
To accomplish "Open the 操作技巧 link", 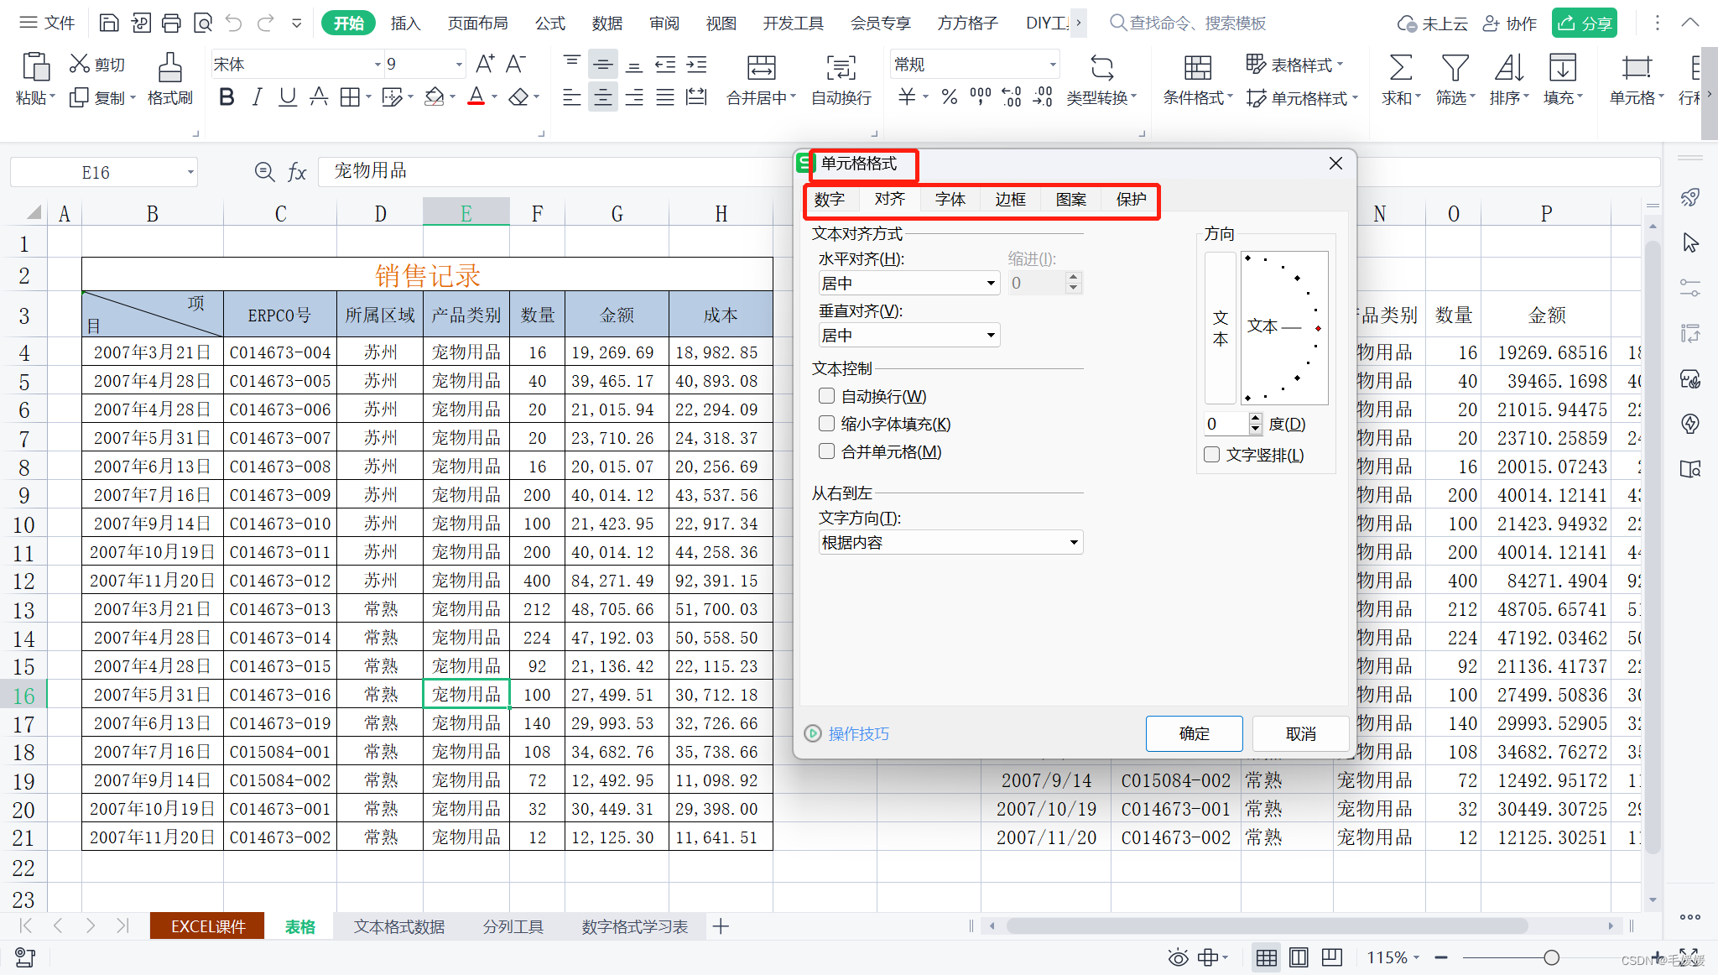I will [858, 734].
